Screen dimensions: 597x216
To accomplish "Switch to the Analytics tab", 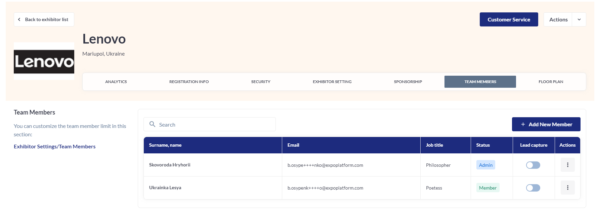I will (x=116, y=82).
